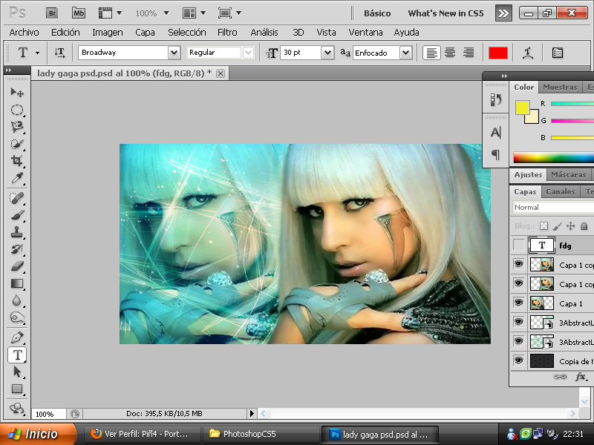594x445 pixels.
Task: Open Create Warped Text option
Action: [x=528, y=53]
